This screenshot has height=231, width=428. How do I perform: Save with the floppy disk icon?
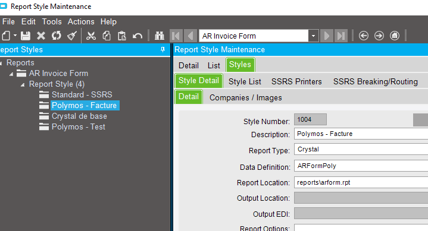pyautogui.click(x=26, y=36)
